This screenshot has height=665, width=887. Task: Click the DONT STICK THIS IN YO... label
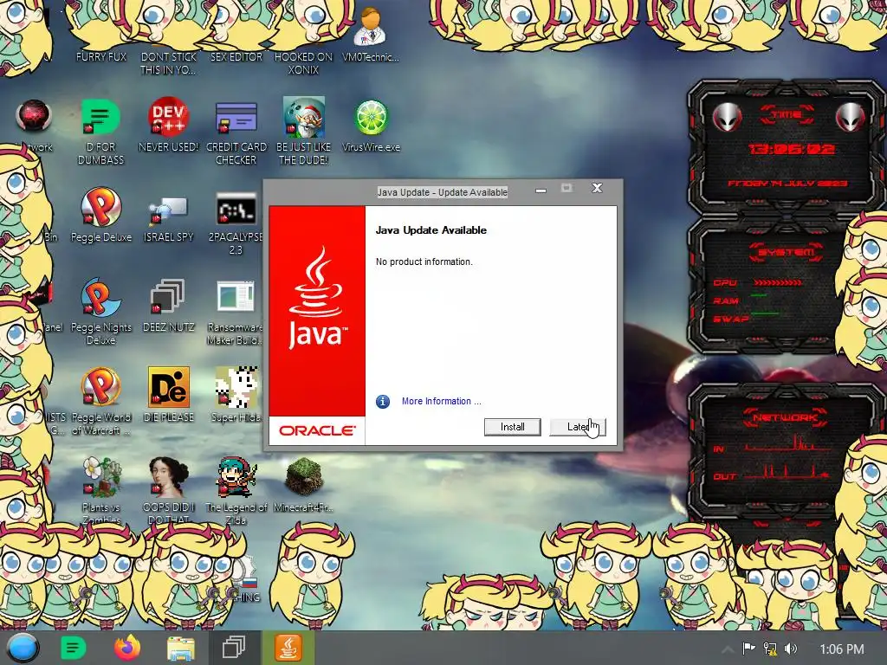(x=168, y=63)
